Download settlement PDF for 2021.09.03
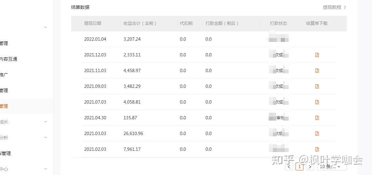 tap(317, 86)
